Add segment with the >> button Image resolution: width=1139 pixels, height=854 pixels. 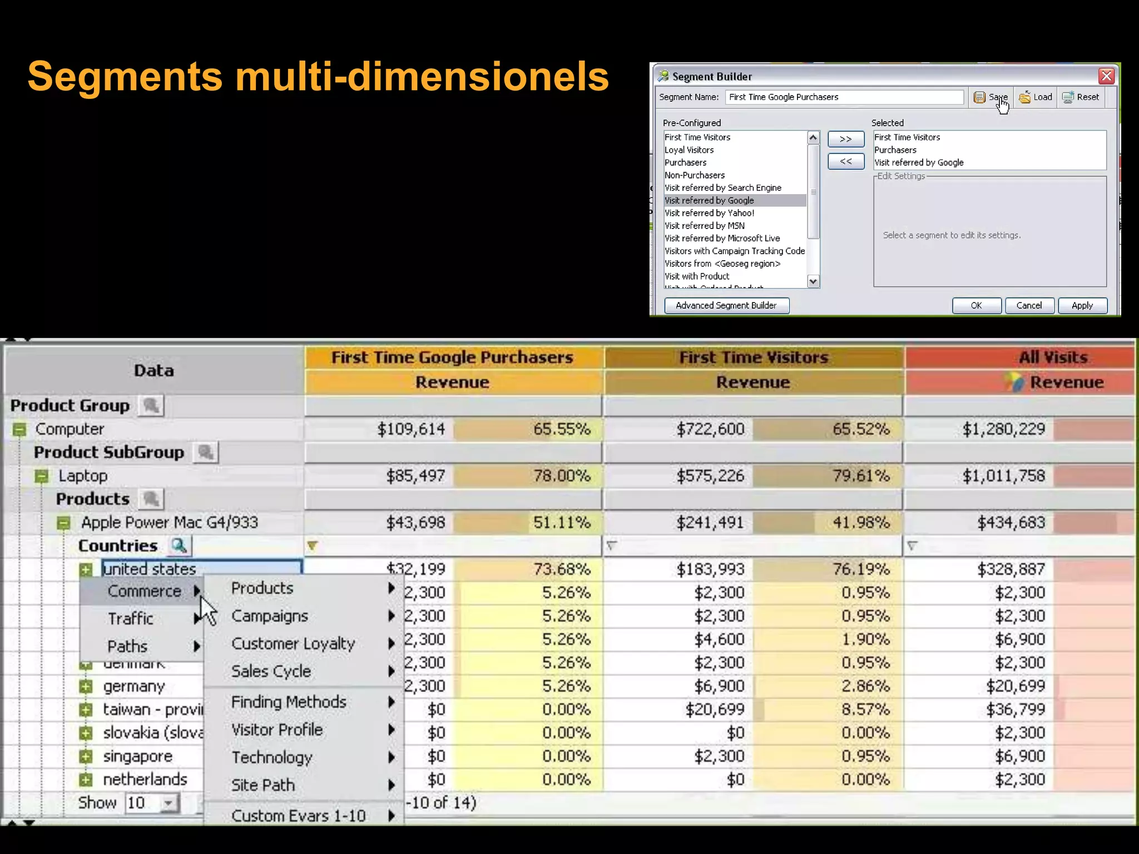pyautogui.click(x=846, y=139)
